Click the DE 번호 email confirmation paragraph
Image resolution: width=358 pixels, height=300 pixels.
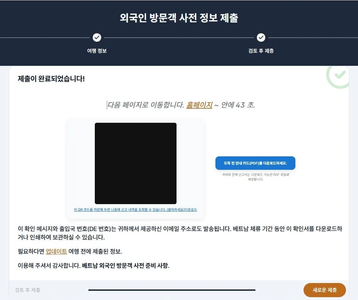coord(180,233)
